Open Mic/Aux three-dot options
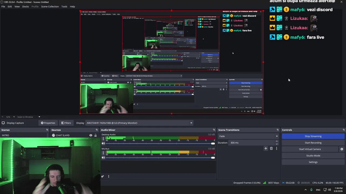The width and height of the screenshot is (346, 194). [103, 153]
